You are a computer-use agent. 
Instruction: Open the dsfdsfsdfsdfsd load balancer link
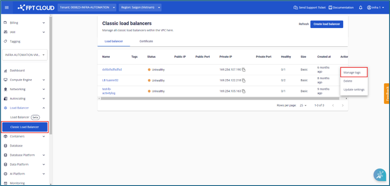point(112,70)
